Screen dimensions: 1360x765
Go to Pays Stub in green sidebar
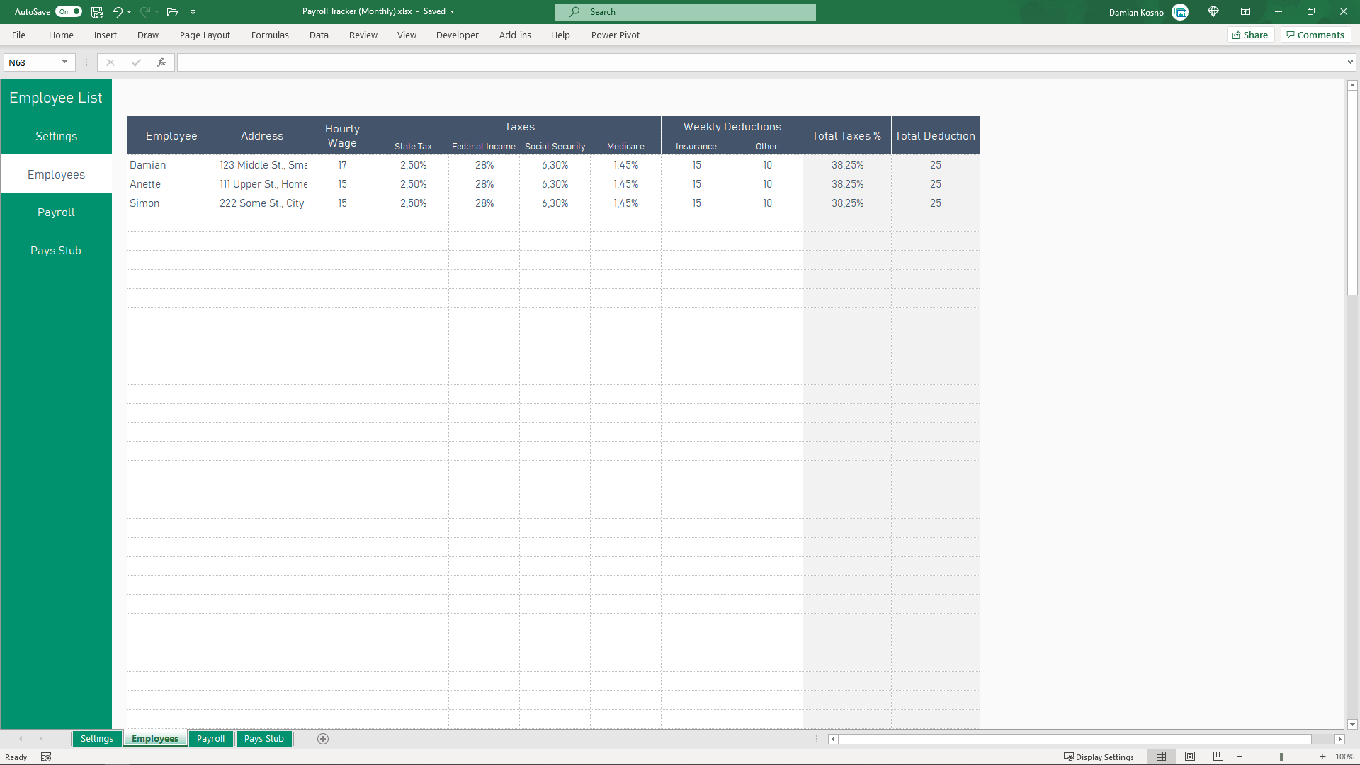click(x=56, y=251)
